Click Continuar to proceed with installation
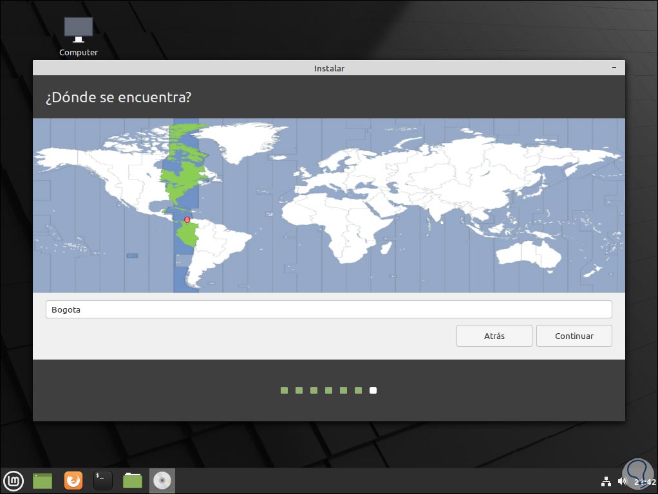Image resolution: width=658 pixels, height=494 pixels. [574, 335]
